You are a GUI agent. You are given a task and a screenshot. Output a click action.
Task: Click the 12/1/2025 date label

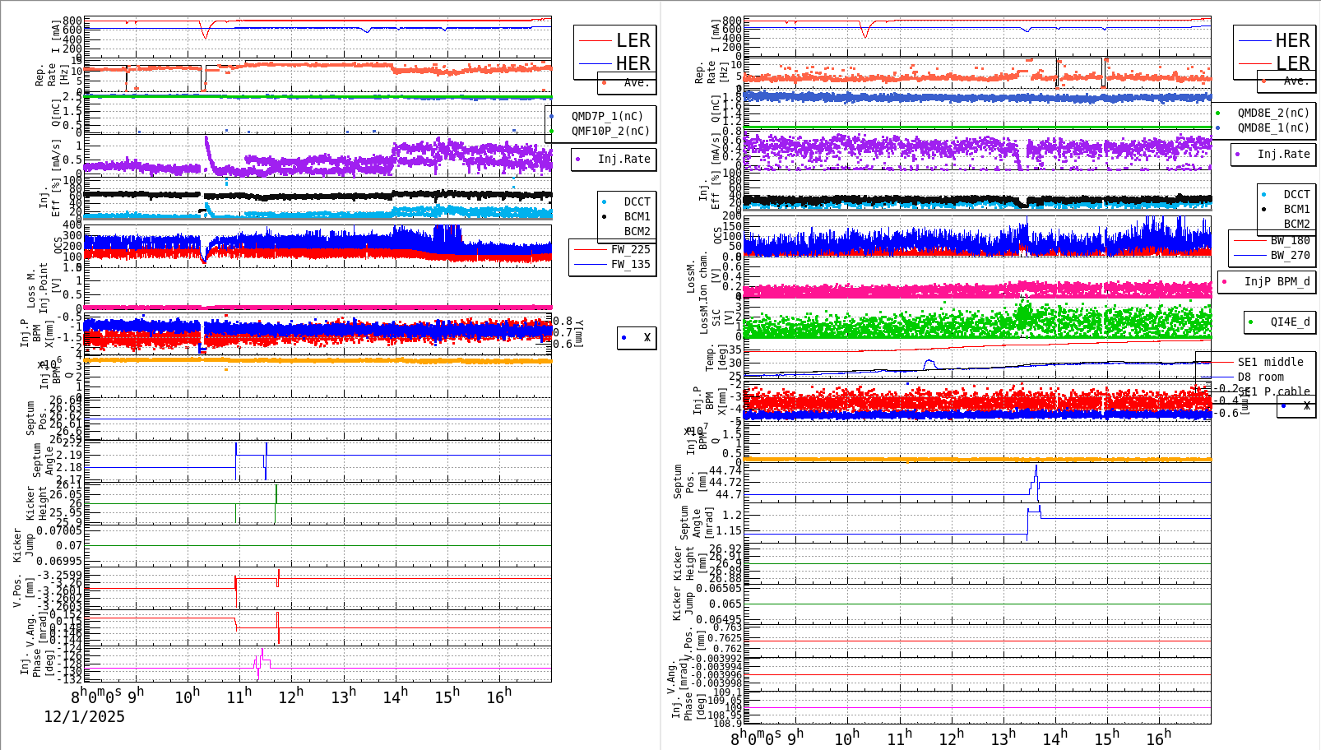point(84,717)
